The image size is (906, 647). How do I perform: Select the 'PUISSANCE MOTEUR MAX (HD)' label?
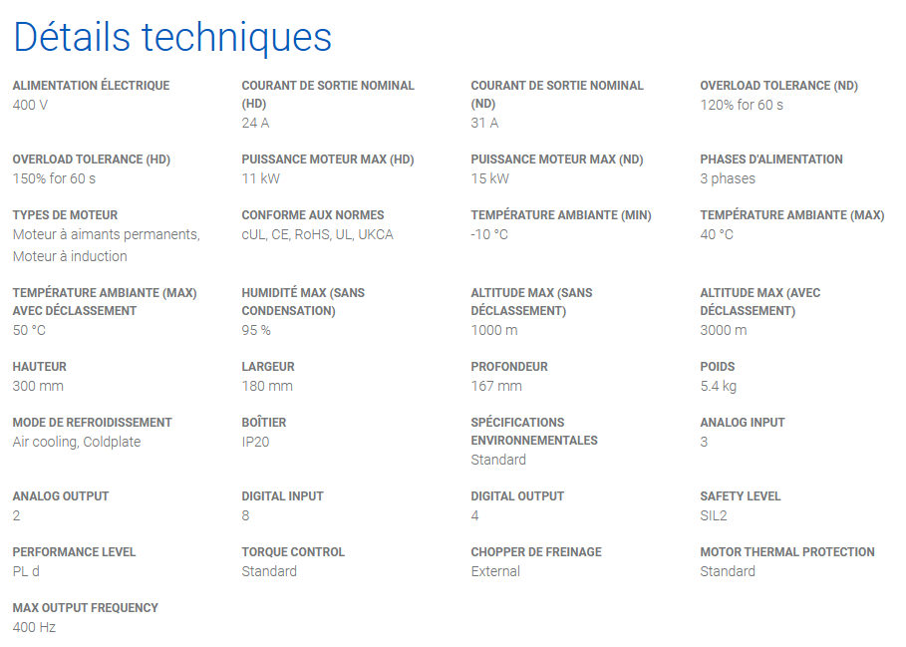[328, 160]
